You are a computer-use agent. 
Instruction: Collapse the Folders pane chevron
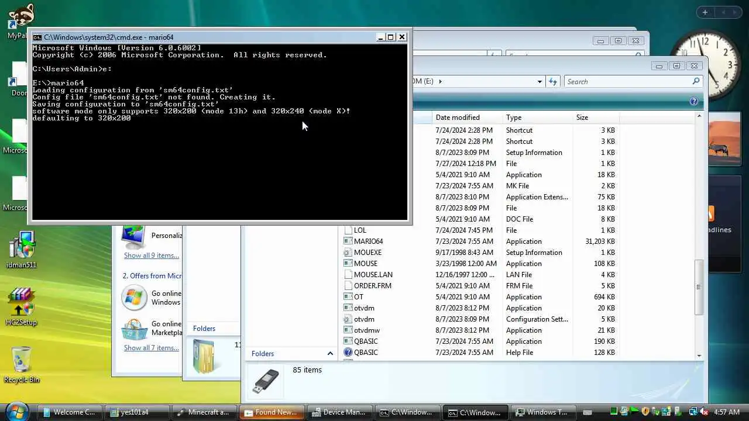330,354
